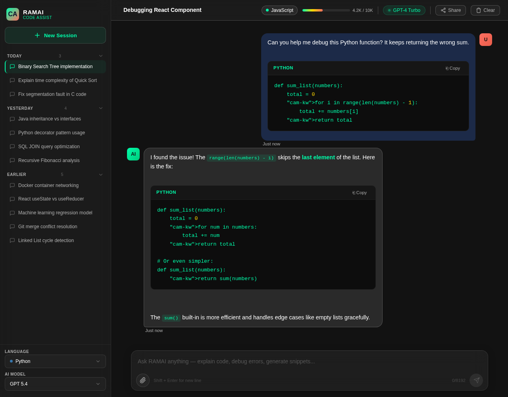Viewport: 508px width, 397px height.
Task: Click the AI avatar icon
Action: pyautogui.click(x=133, y=154)
